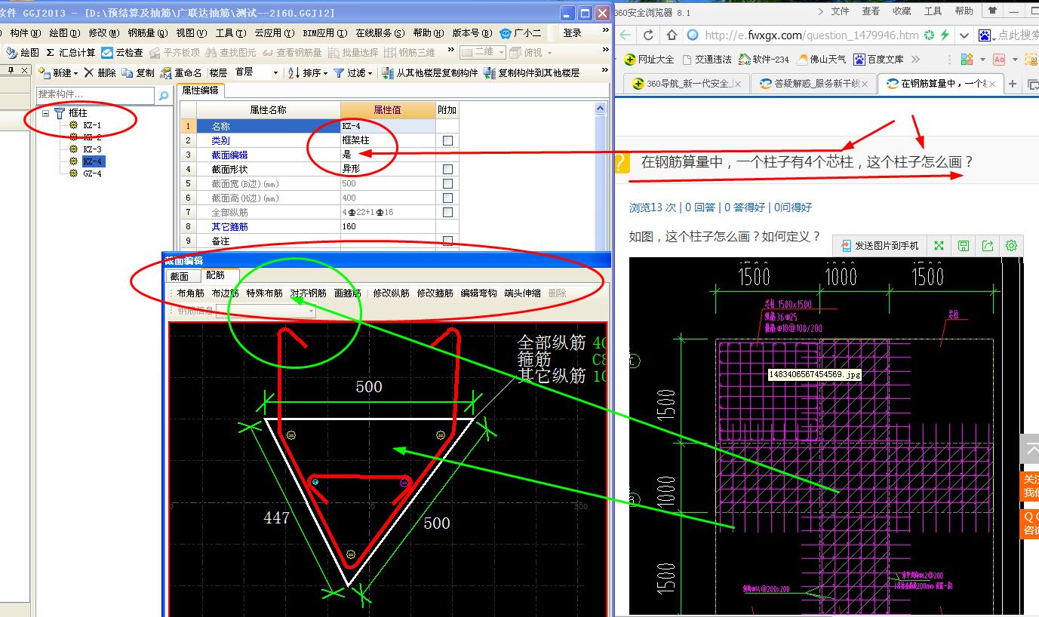Viewport: 1039px width, 617px height.
Task: Click the 删除 delete X icon
Action: [x=88, y=73]
